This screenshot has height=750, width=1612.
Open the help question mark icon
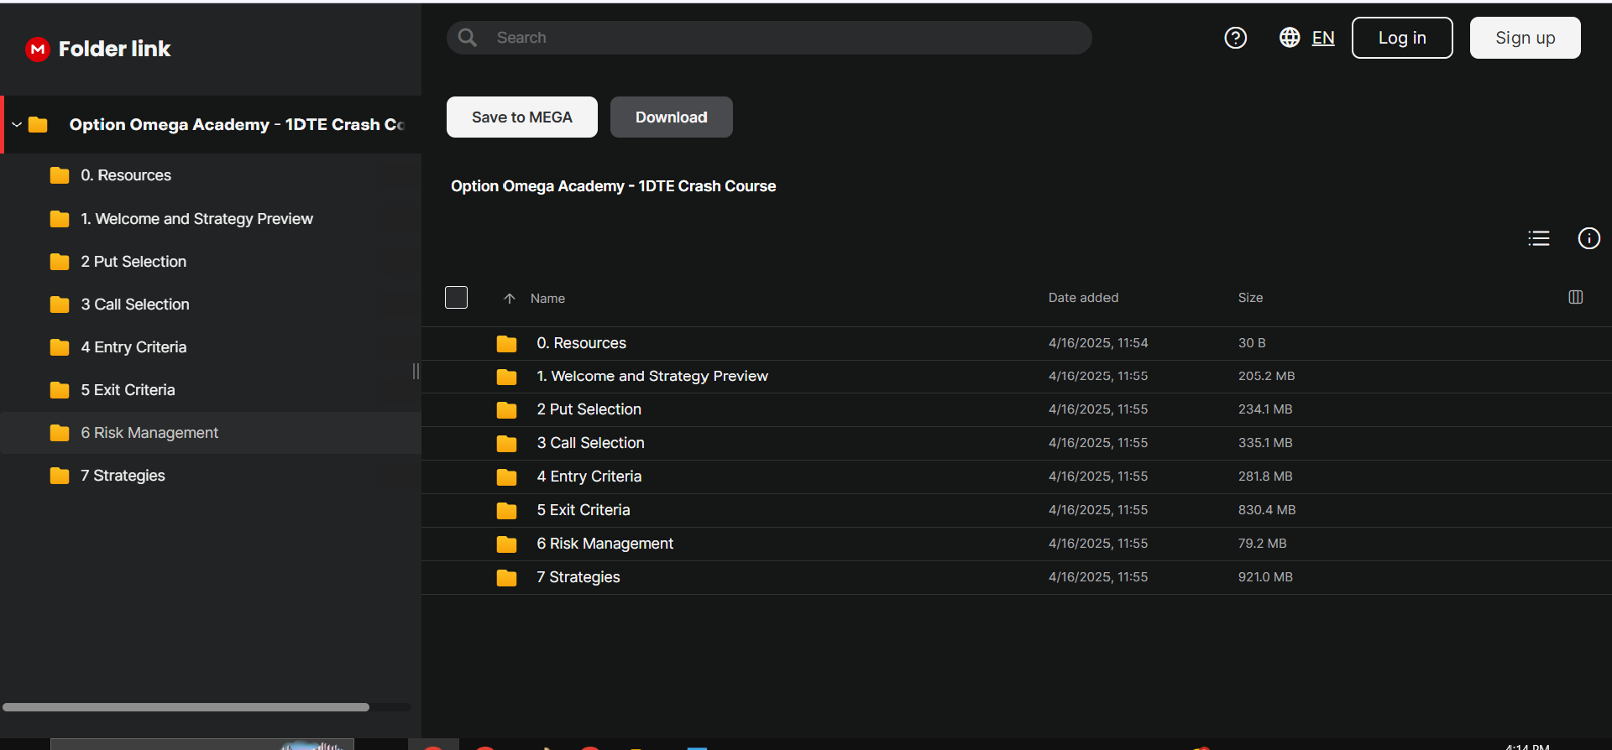click(x=1235, y=38)
